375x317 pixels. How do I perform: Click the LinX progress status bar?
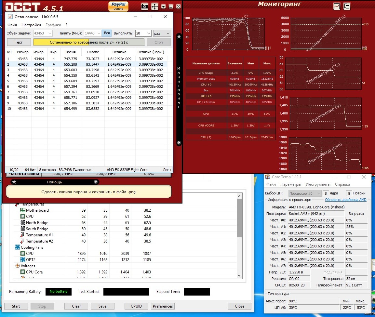pos(89,42)
